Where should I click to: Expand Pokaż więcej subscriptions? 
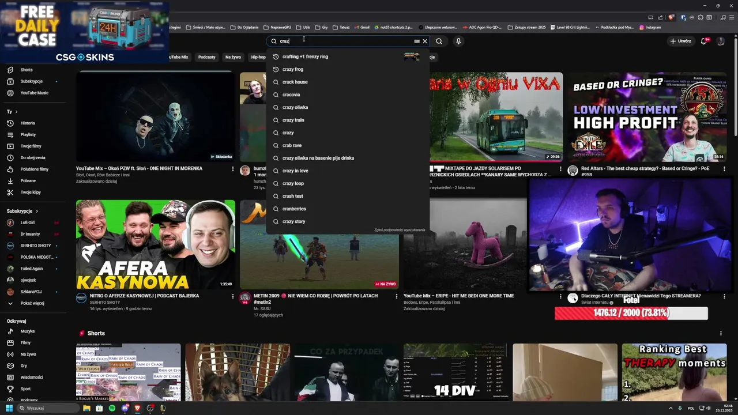(x=33, y=303)
